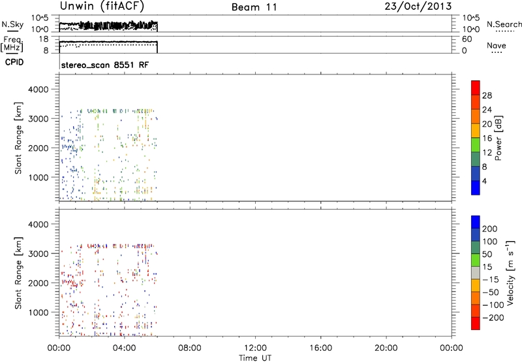Click the solid frequency trace in Freq panel

pyautogui.click(x=108, y=42)
